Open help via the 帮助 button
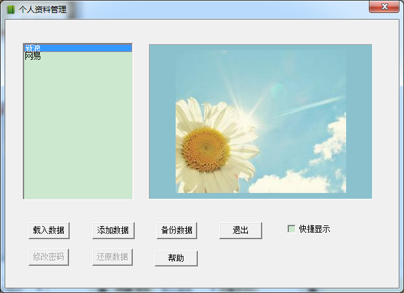Viewport: 404px width, 293px height. (x=176, y=259)
